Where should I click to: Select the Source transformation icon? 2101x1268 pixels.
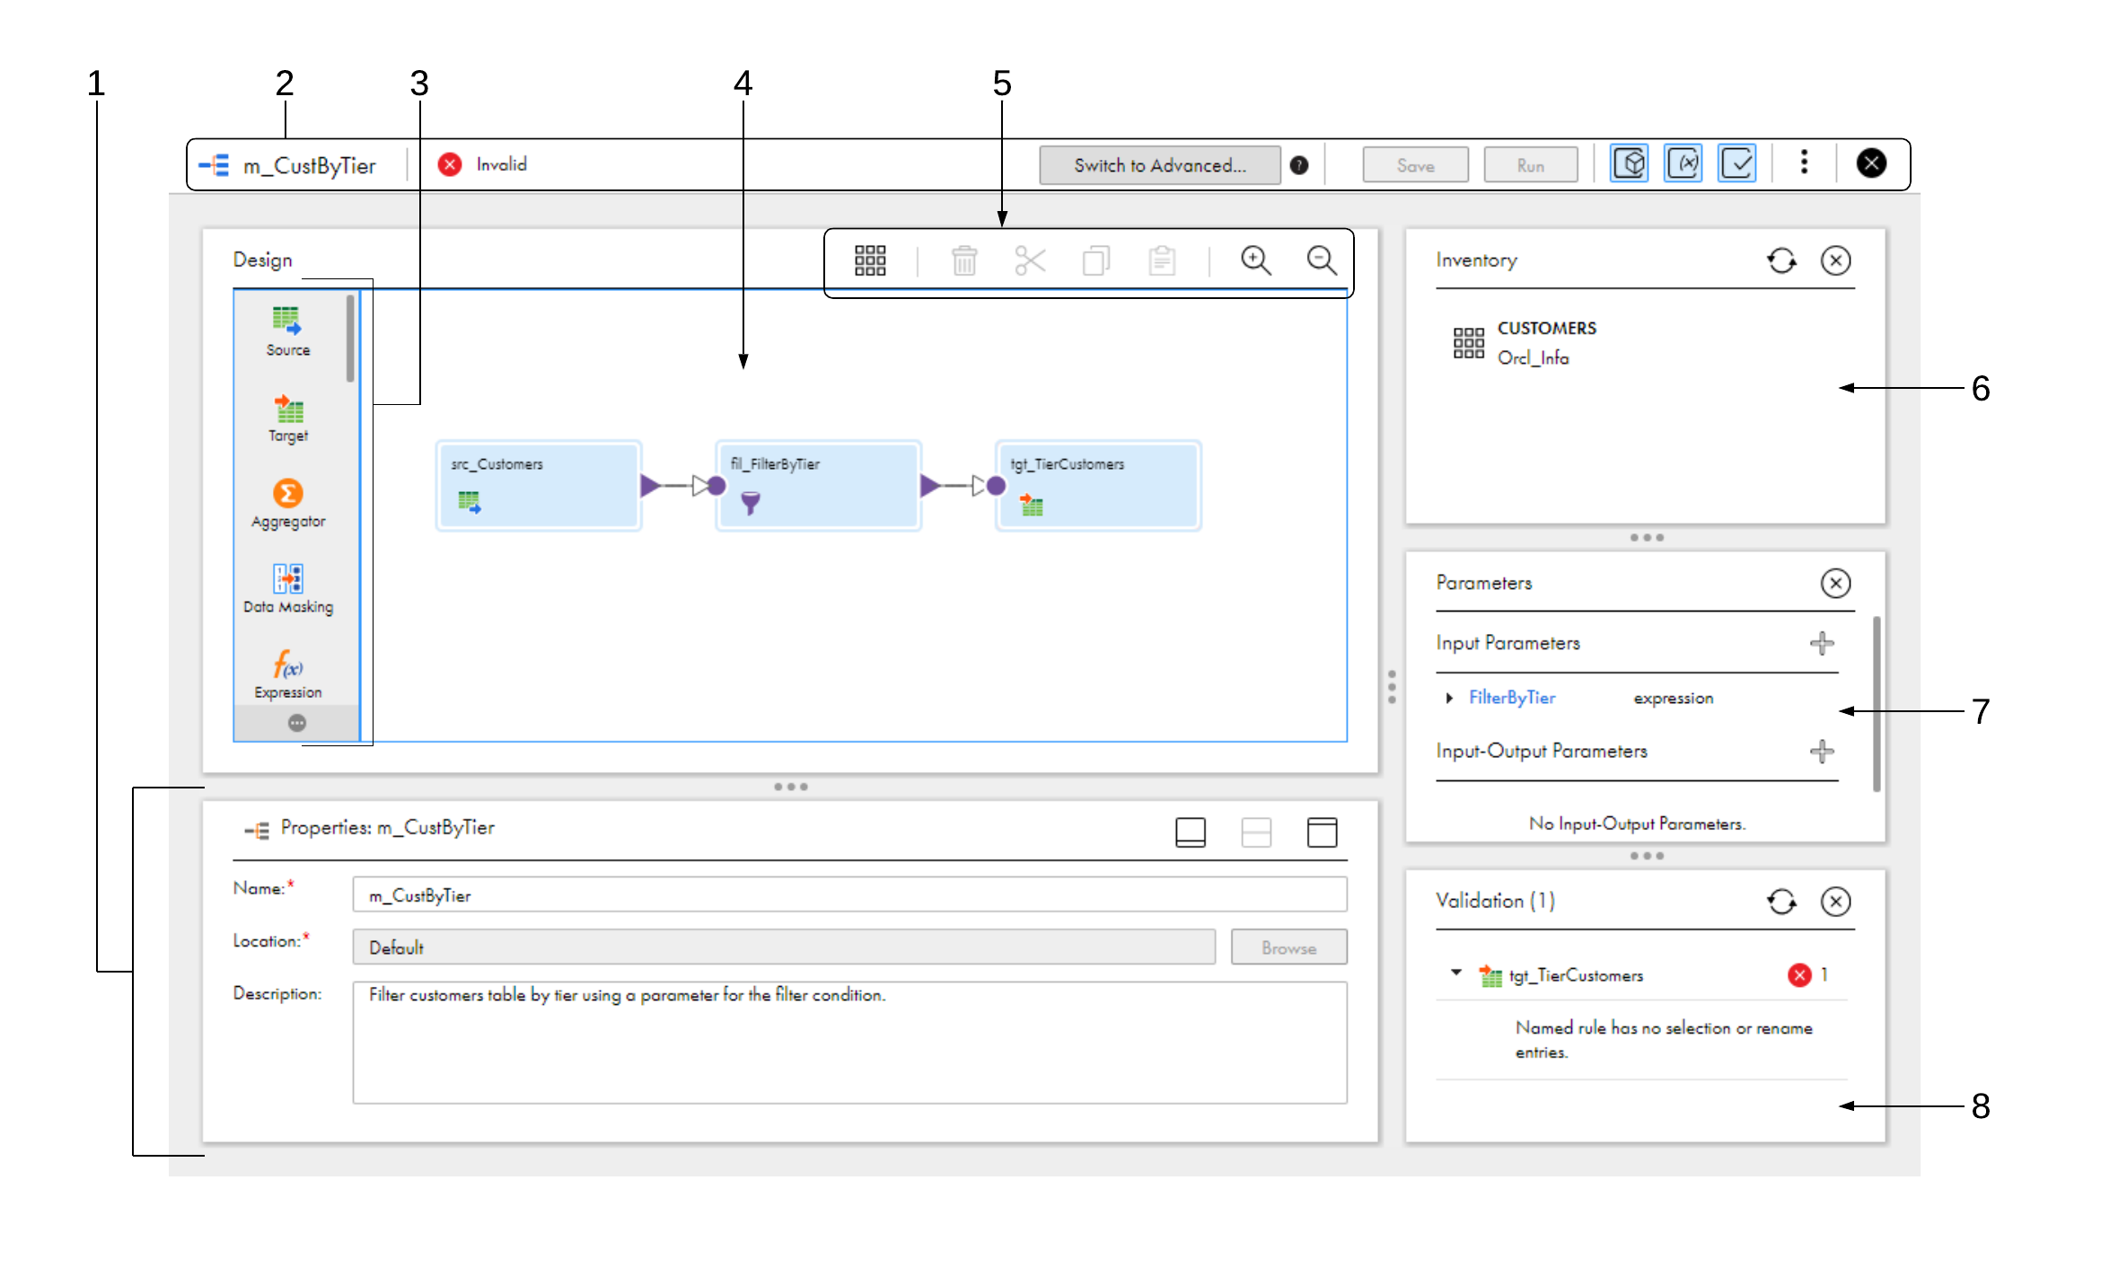(x=286, y=321)
